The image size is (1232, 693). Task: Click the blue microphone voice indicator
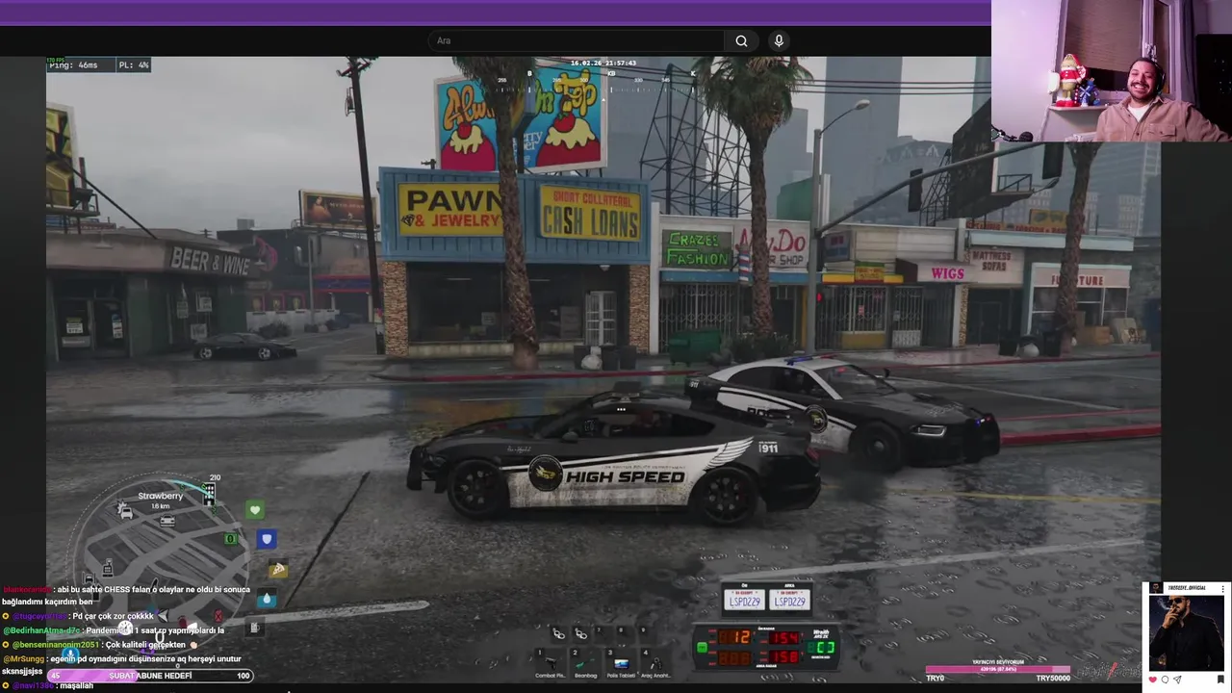tap(70, 656)
